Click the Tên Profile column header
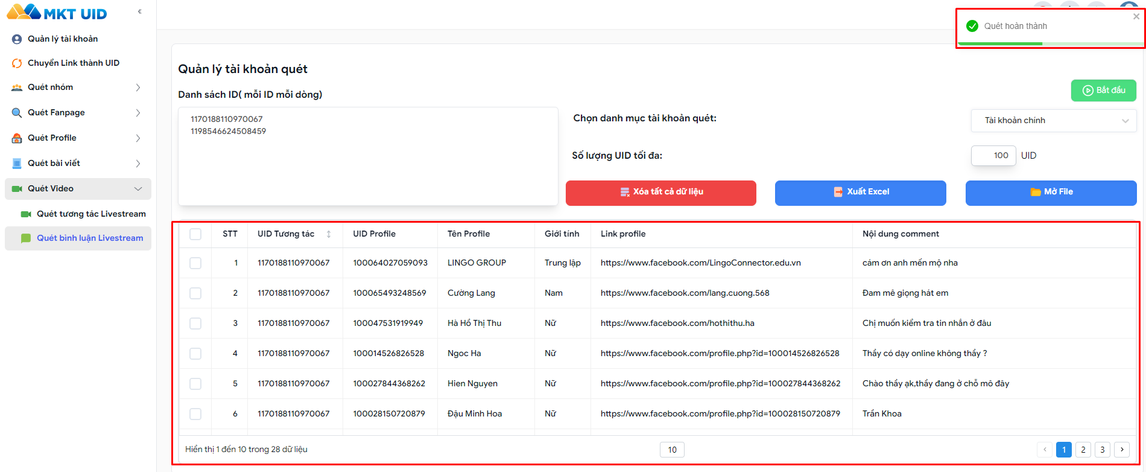This screenshot has width=1146, height=472. [x=469, y=234]
